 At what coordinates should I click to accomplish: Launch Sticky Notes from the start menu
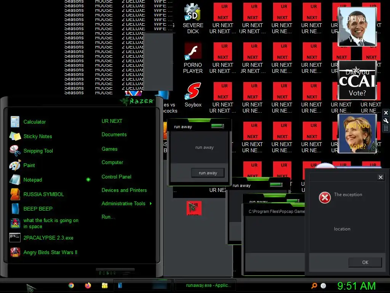pyautogui.click(x=38, y=136)
